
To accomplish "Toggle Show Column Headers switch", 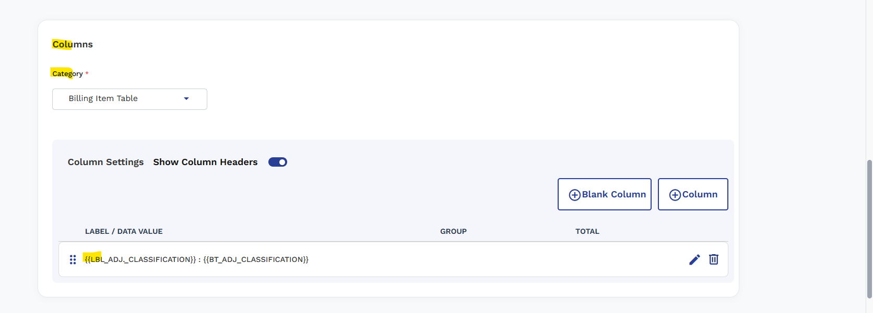I will tap(278, 162).
